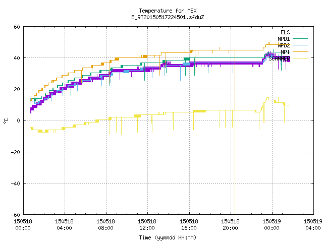Viewport: 323px width, 242px height.
Task: Click the y-axis label 0
Action: point(18,120)
